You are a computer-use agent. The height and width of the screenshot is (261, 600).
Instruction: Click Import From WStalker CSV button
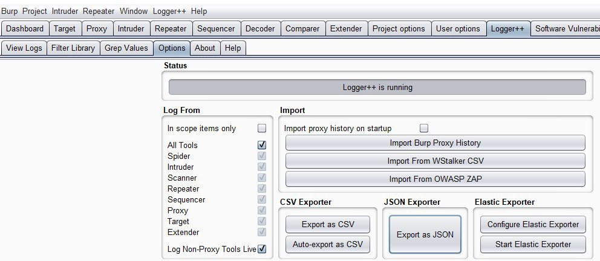[435, 161]
